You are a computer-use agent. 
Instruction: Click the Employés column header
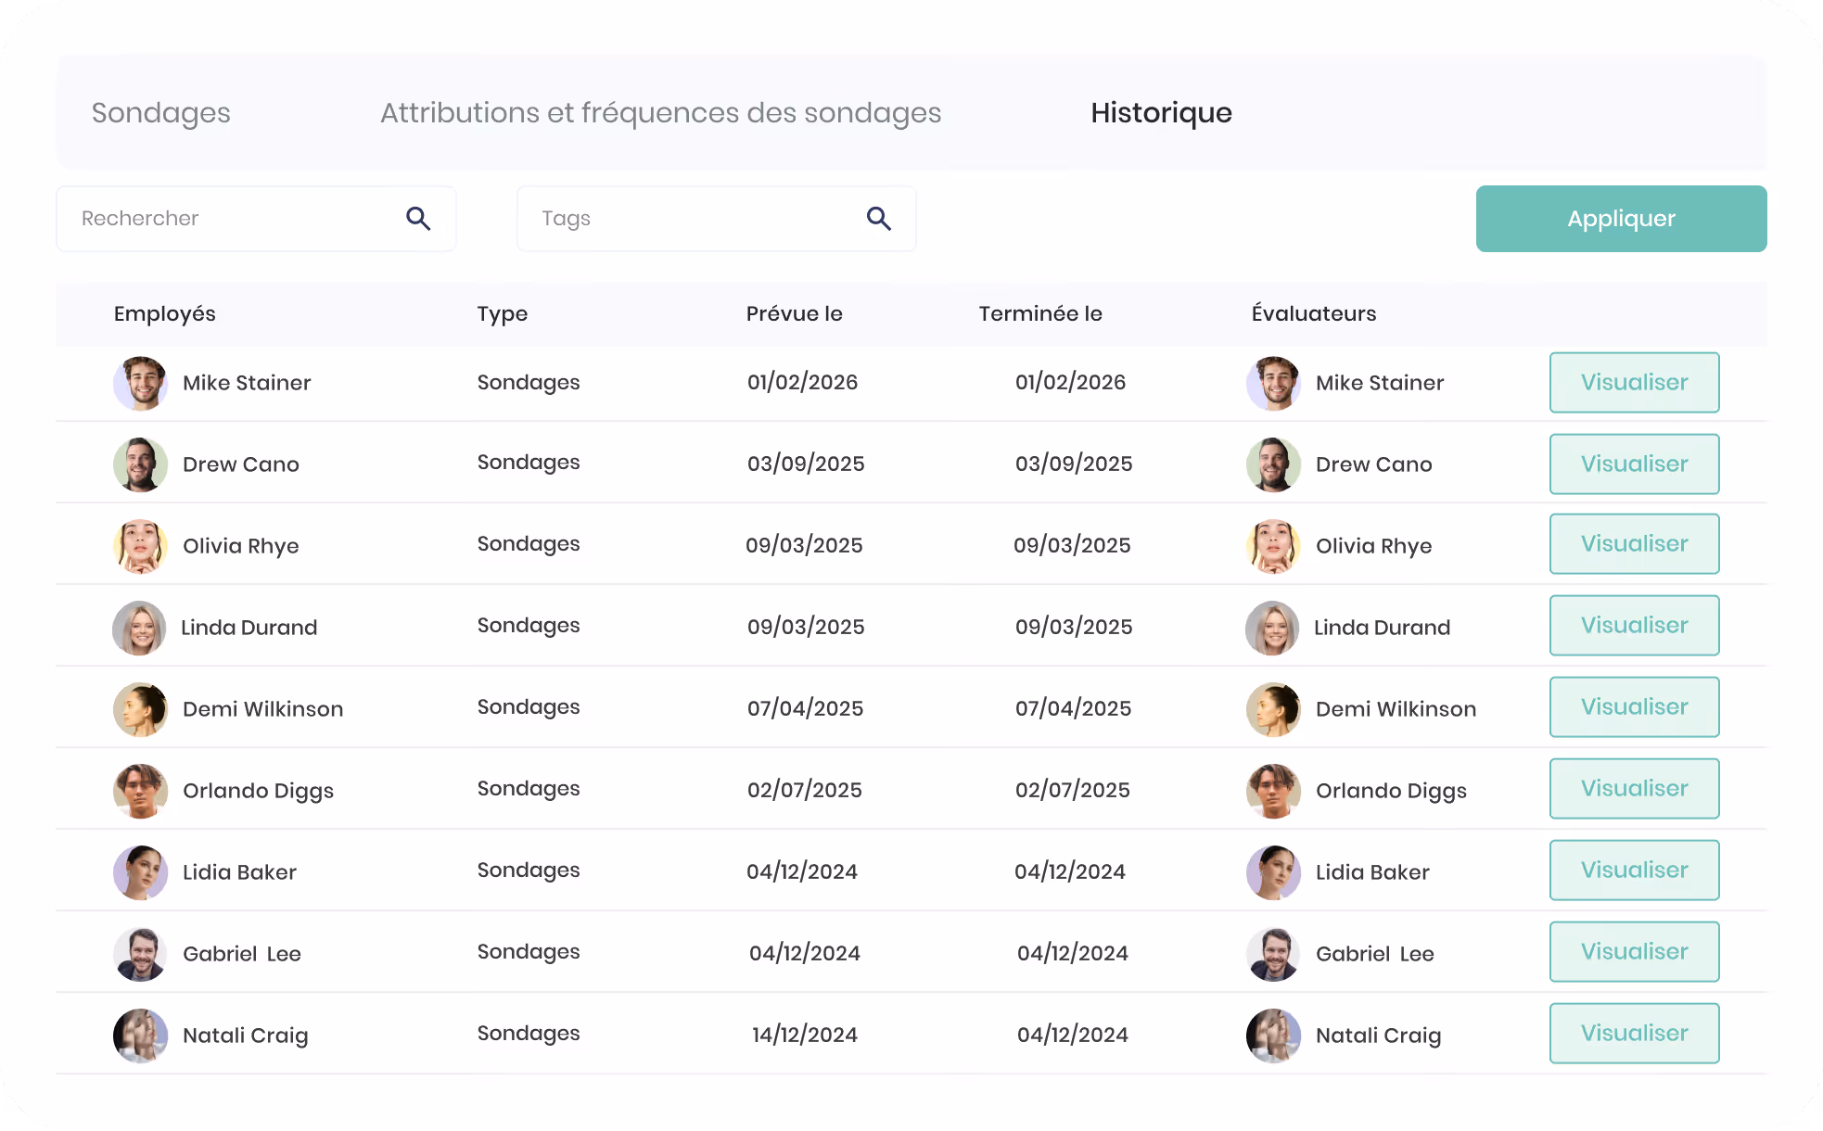165,313
